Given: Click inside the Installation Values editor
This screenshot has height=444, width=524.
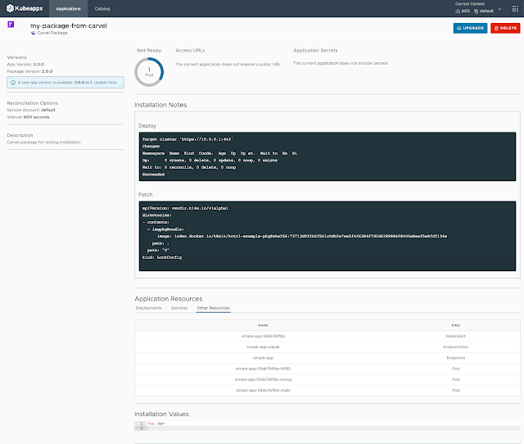Looking at the screenshot, I should 327,426.
